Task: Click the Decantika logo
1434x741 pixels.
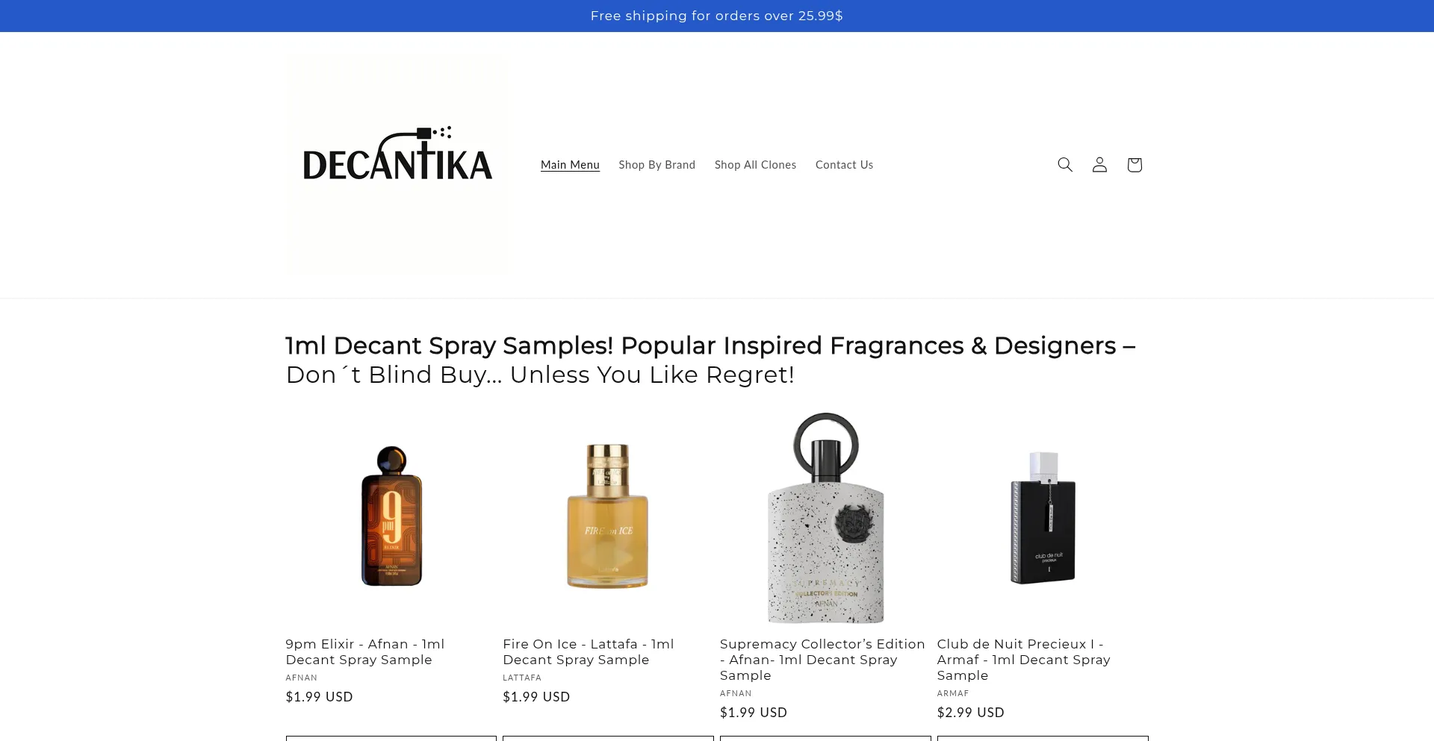Action: [397, 165]
